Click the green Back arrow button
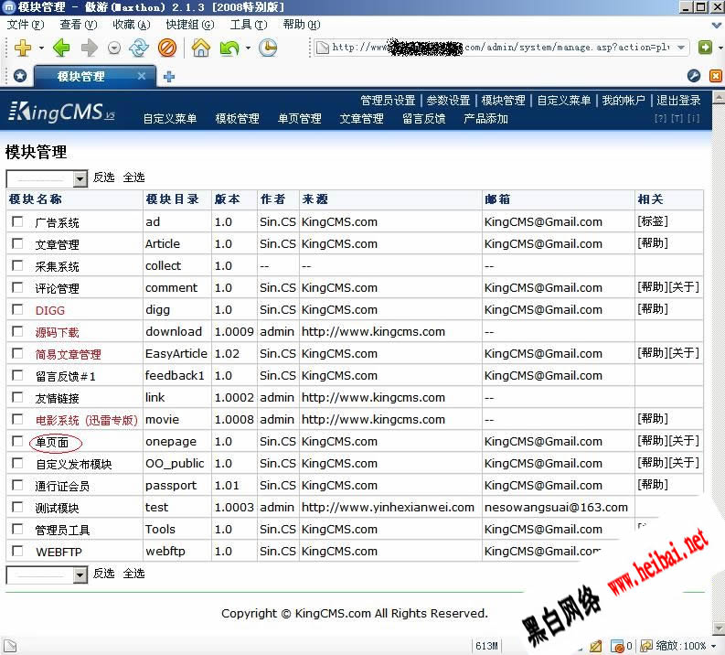Viewport: 725px width, 655px height. click(x=60, y=48)
